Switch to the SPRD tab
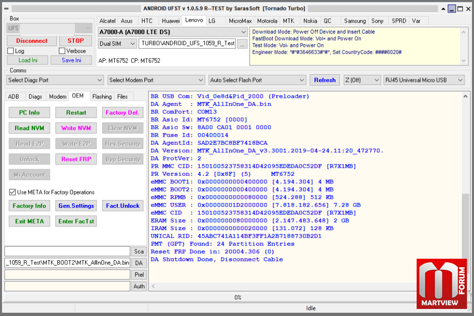The height and width of the screenshot is (316, 474). point(399,21)
